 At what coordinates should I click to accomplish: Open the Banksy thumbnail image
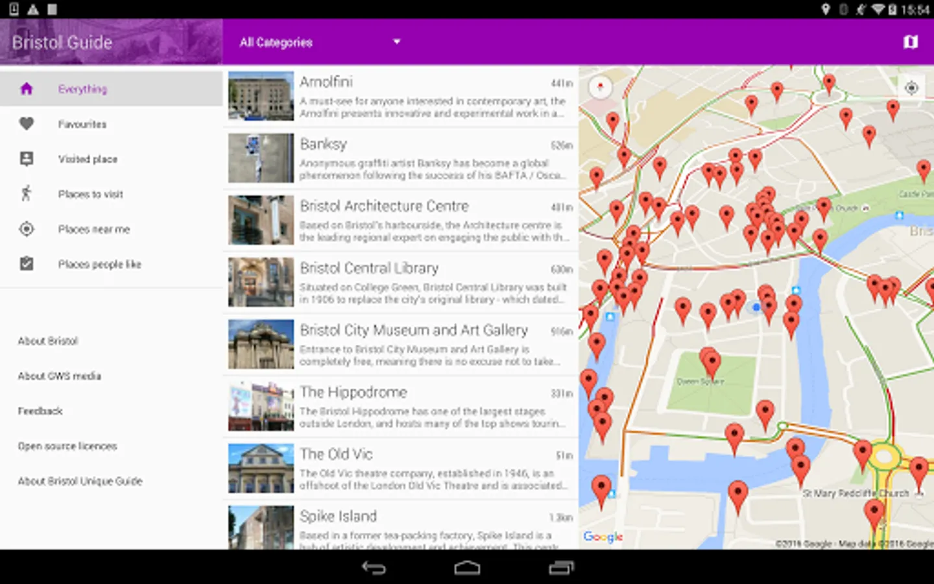click(x=261, y=158)
